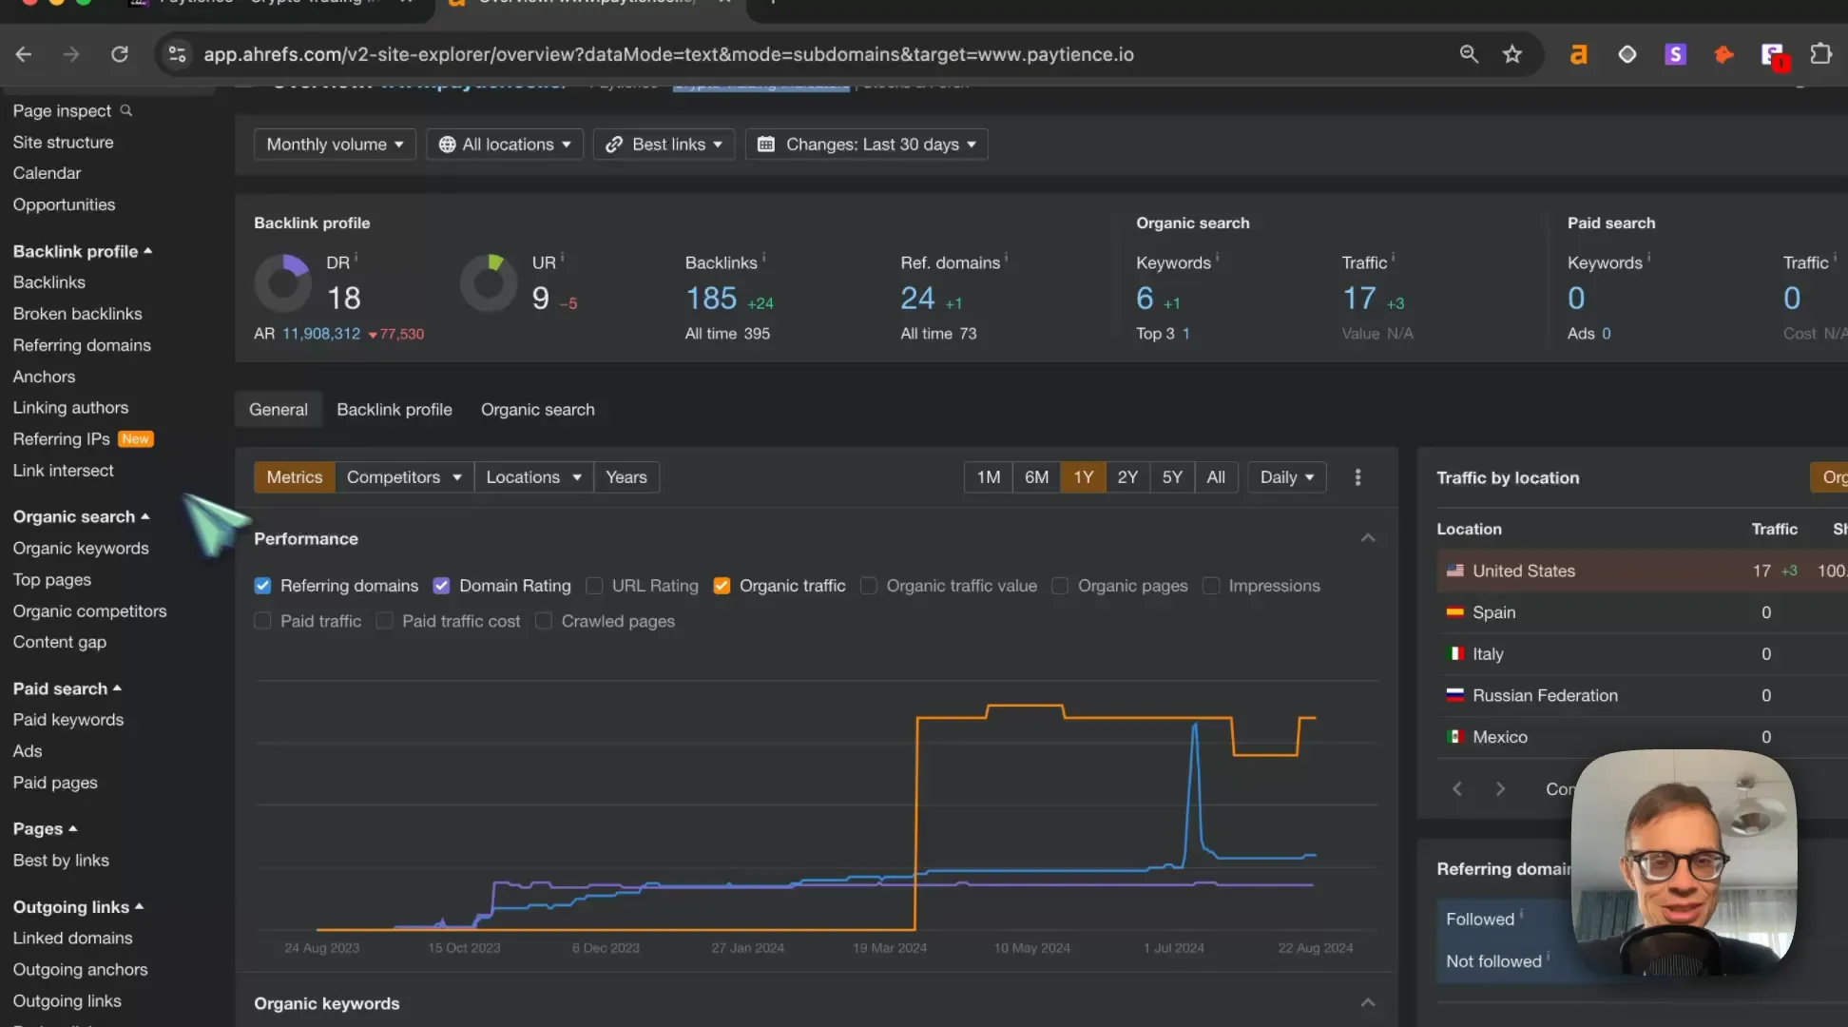Select the Years chart view
Image resolution: width=1848 pixels, height=1027 pixels.
[626, 477]
